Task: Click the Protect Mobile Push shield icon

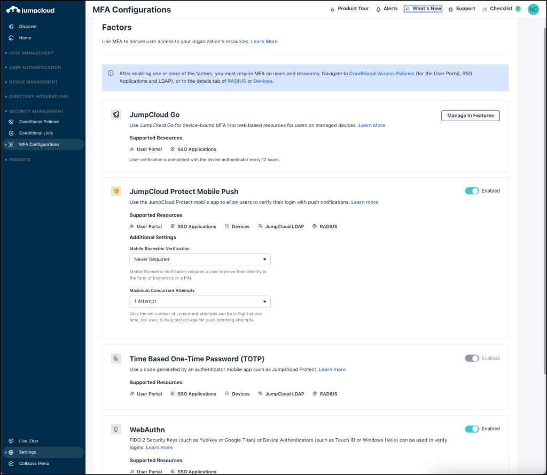Action: [x=116, y=191]
